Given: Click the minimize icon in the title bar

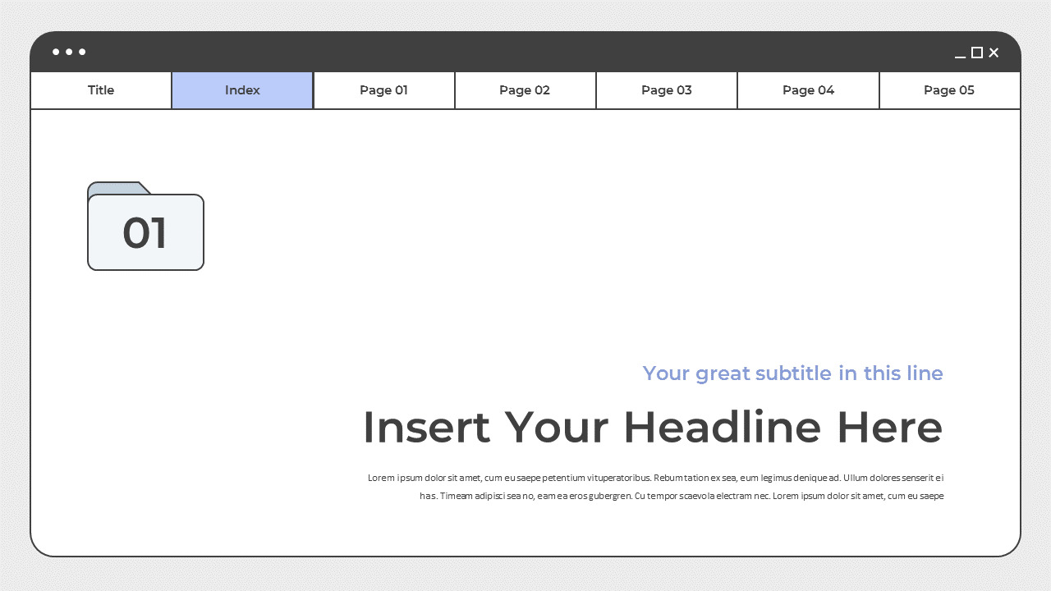Looking at the screenshot, I should point(960,56).
